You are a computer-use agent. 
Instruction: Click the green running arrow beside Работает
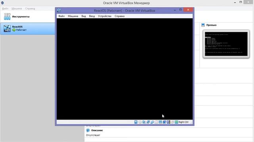click(14, 30)
